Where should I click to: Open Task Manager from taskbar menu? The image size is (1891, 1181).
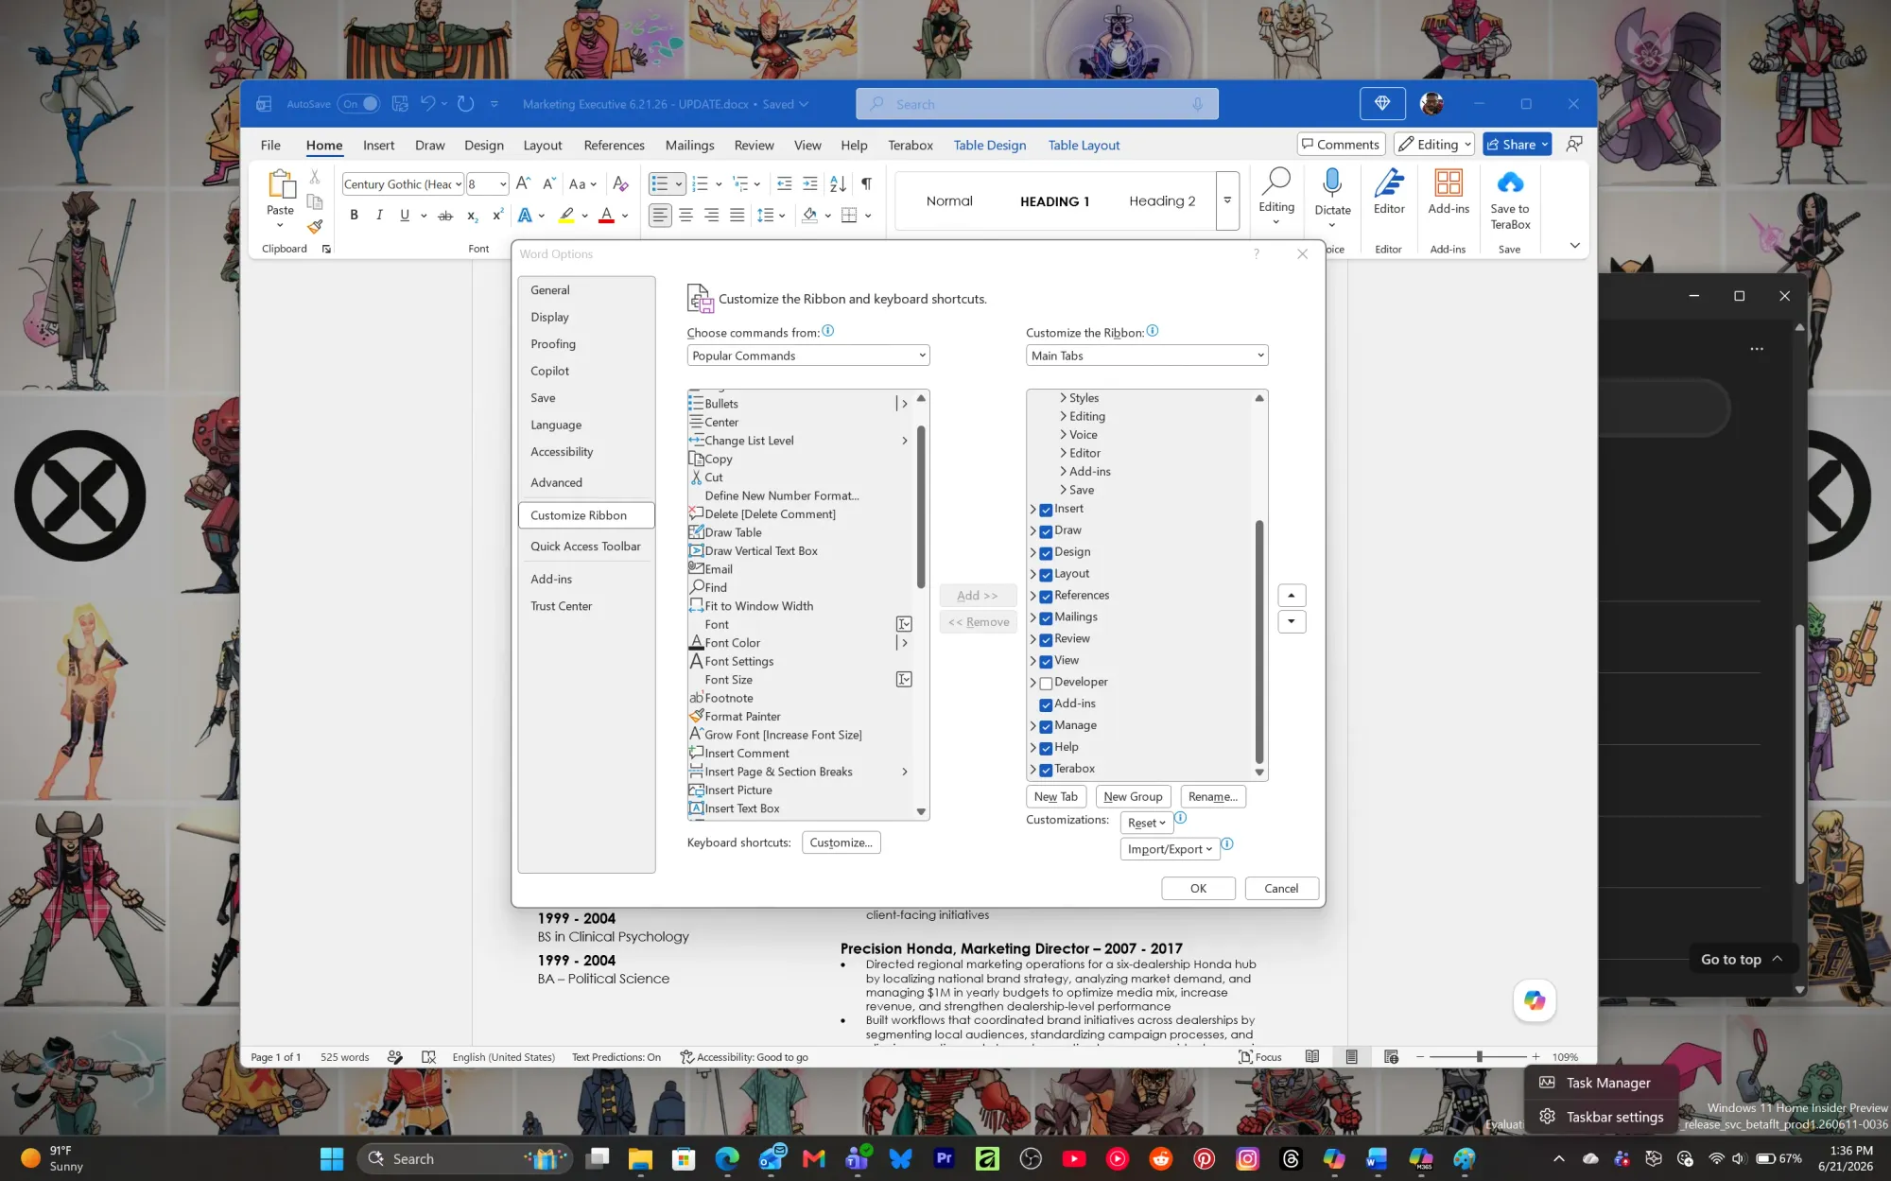pyautogui.click(x=1602, y=1084)
